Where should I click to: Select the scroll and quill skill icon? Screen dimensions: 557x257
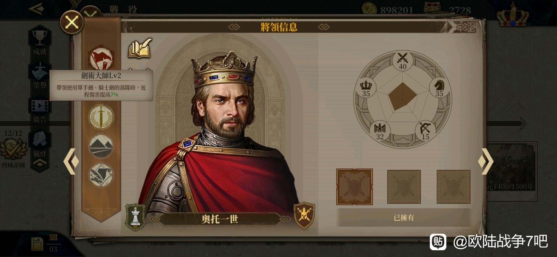(101, 175)
